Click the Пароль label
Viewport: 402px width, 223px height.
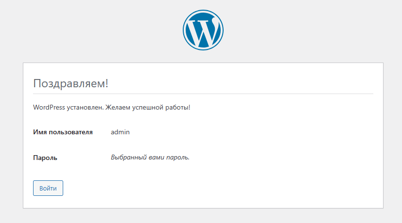45,158
